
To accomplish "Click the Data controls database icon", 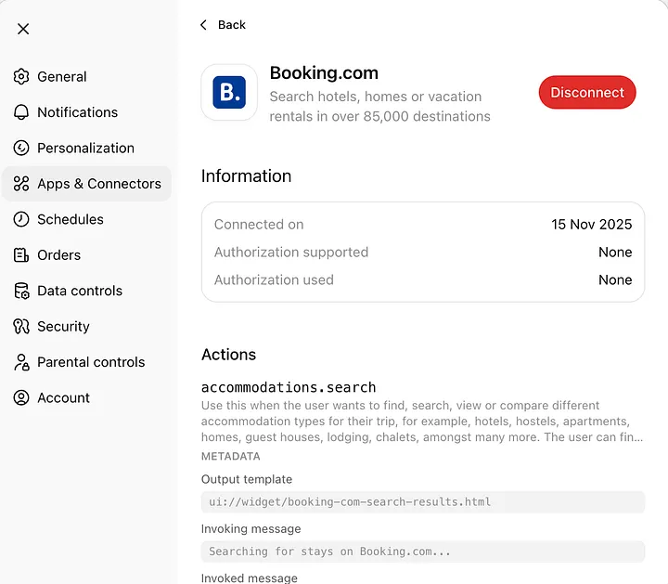I will (x=21, y=291).
